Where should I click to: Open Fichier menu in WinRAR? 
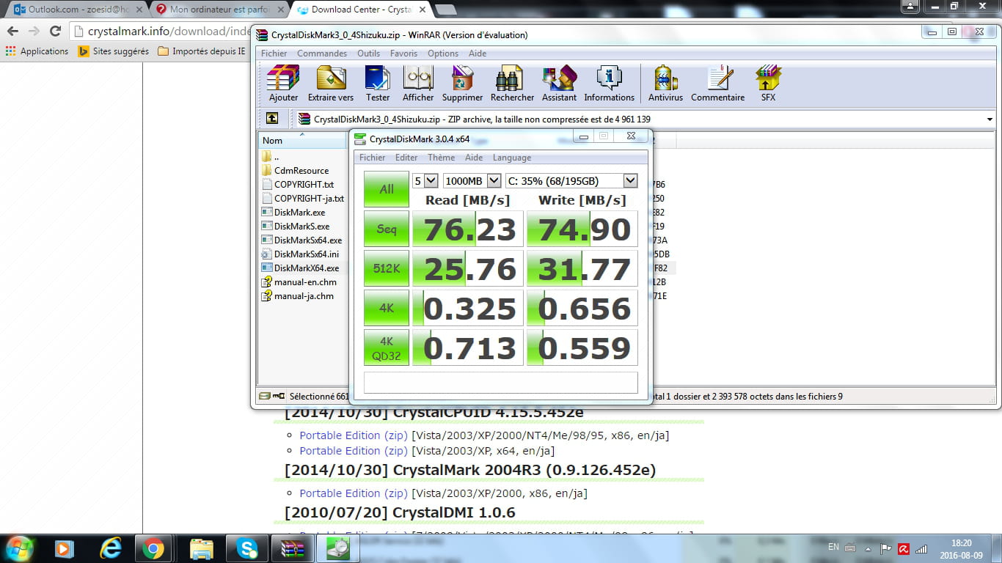274,54
